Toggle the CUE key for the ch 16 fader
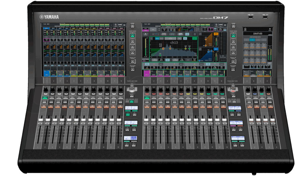304x179 pixels. [x=168, y=101]
